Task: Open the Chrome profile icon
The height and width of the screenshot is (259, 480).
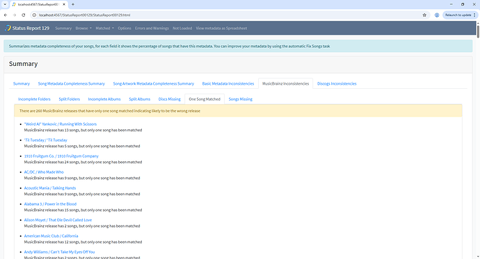Action: [x=437, y=15]
